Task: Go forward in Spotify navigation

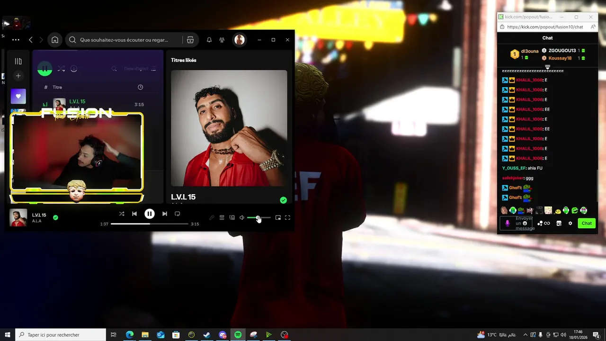Action: coord(41,40)
